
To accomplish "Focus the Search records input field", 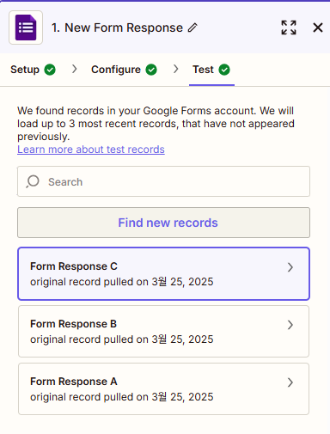I will point(163,181).
